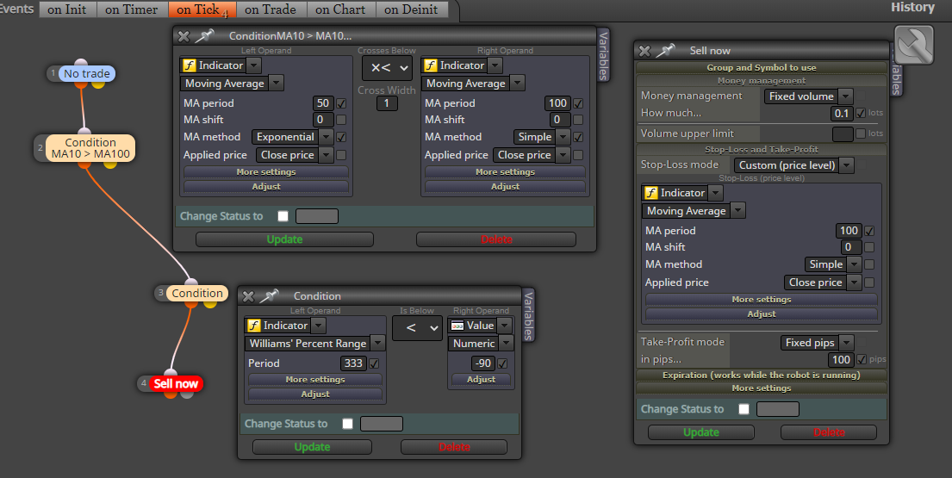Pick the status color swatch in Condition panel
The height and width of the screenshot is (478, 952).
(x=382, y=424)
